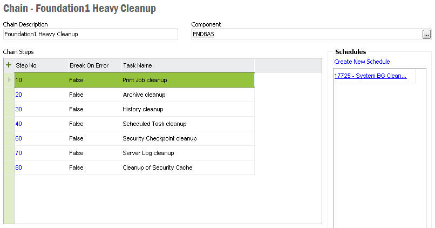Open step 30 link
This screenshot has width=435, height=228.
[x=19, y=109]
